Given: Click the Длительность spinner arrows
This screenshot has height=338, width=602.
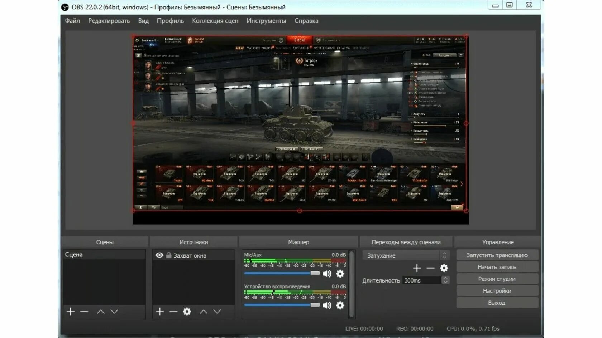Looking at the screenshot, I should (x=445, y=280).
